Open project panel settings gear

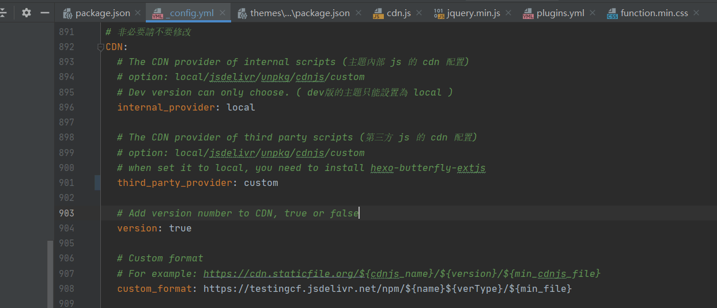click(x=27, y=13)
